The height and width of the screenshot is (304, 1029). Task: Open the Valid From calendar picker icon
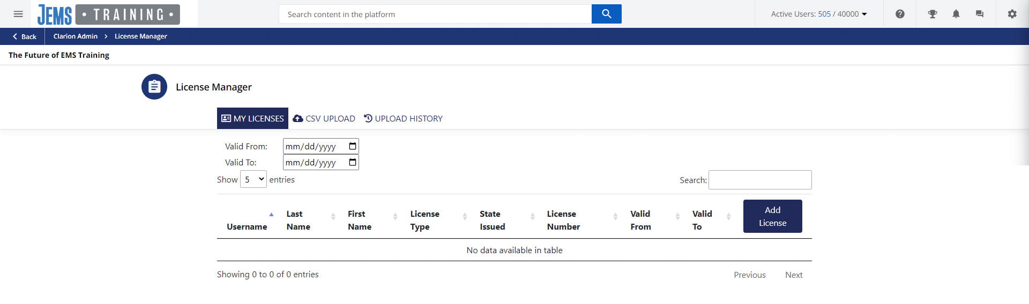[x=352, y=146]
